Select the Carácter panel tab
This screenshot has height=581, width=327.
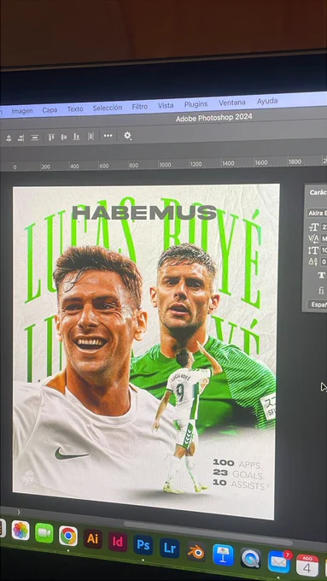coord(318,192)
